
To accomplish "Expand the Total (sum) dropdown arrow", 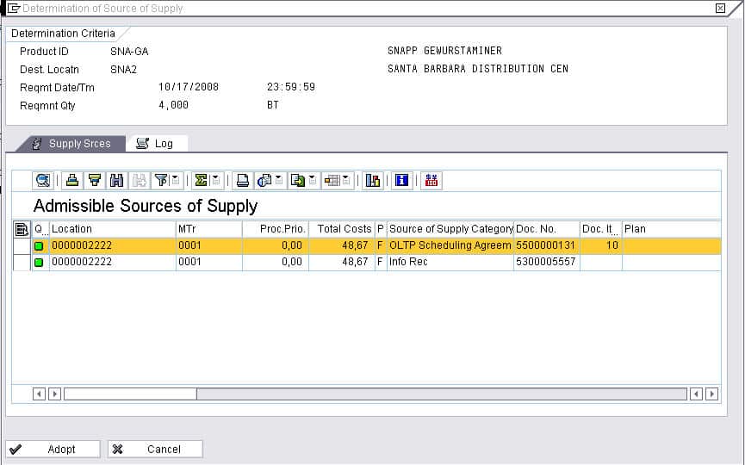I will (x=215, y=180).
